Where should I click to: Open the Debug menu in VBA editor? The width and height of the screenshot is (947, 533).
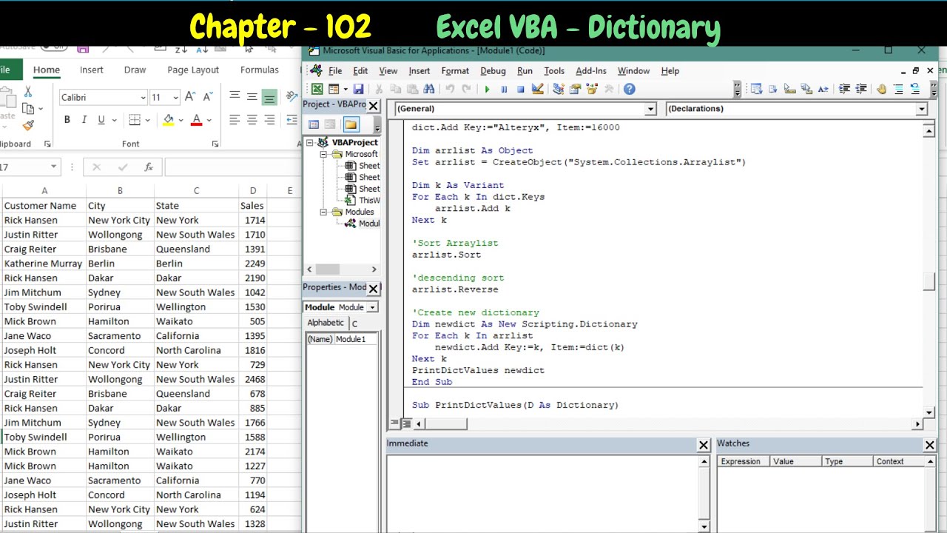coord(493,71)
